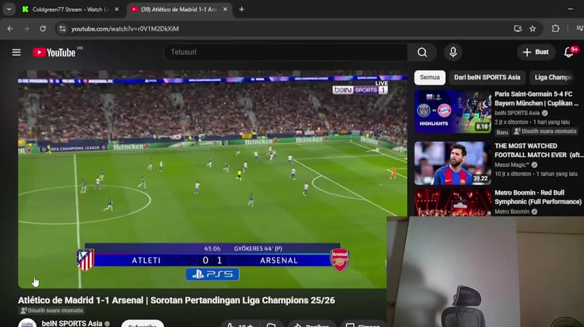This screenshot has height=327, width=584.
Task: Click the YouTube URL address bar
Action: click(291, 29)
